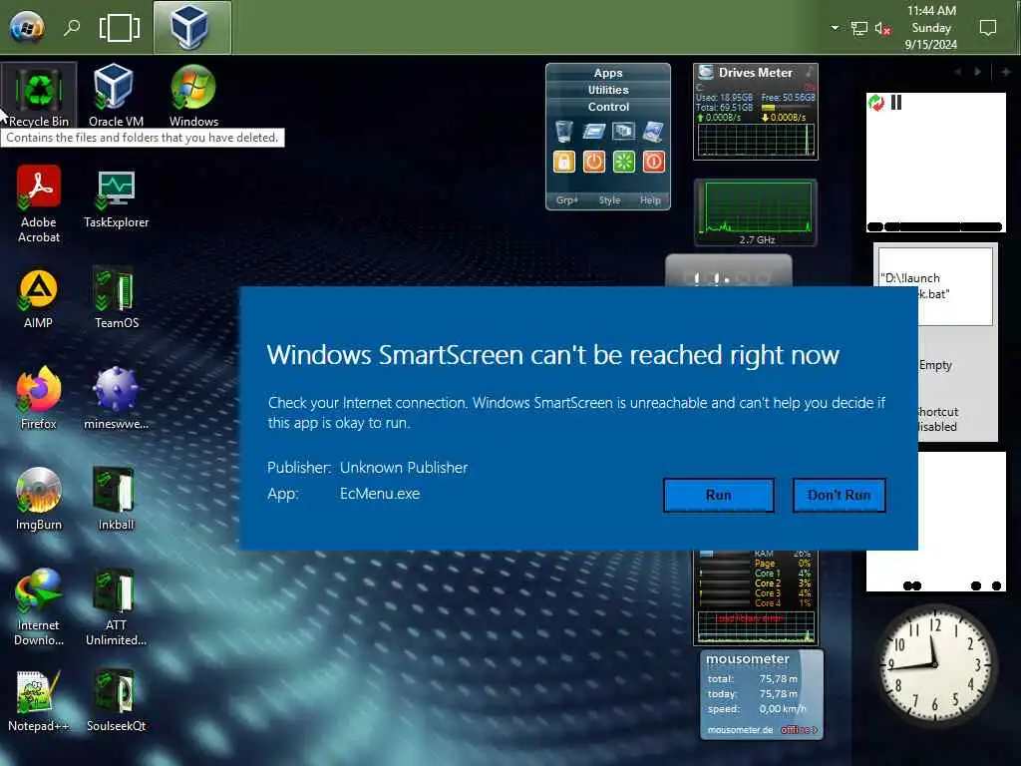Viewport: 1021px width, 766px height.
Task: Open clock showing 11:44 AM Sunday
Action: point(931,27)
